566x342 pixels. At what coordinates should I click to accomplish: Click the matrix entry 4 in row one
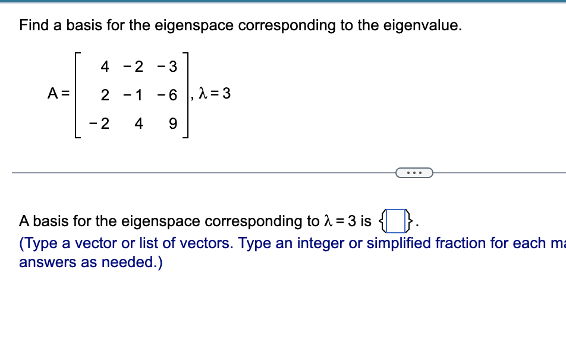[x=104, y=66]
